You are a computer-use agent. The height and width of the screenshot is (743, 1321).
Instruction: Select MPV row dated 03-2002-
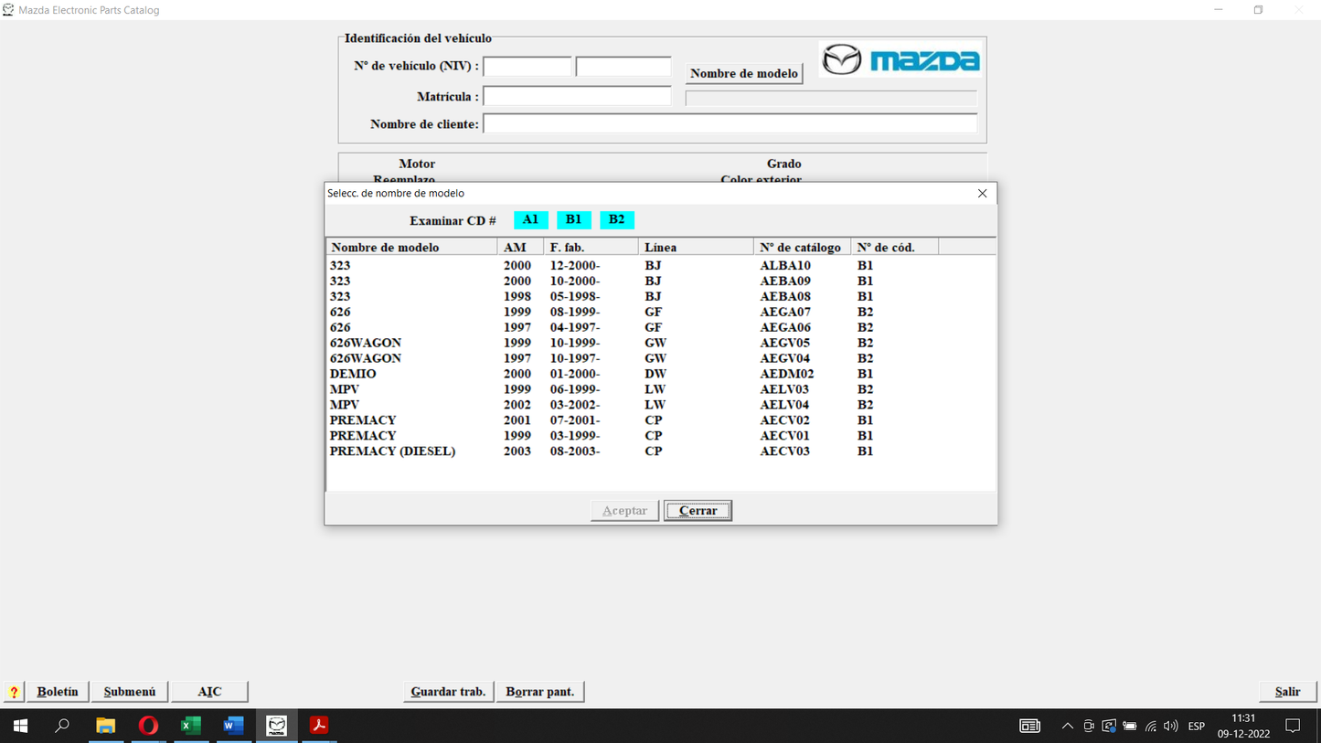[x=660, y=405]
